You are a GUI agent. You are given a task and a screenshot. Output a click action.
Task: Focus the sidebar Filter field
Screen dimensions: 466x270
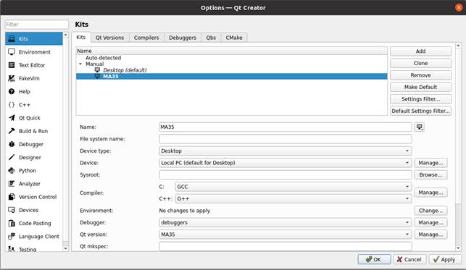(37, 25)
